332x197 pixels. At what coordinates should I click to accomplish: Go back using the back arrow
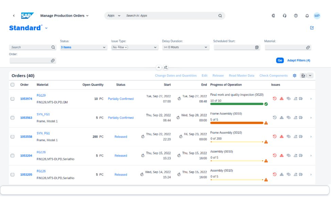[14, 16]
